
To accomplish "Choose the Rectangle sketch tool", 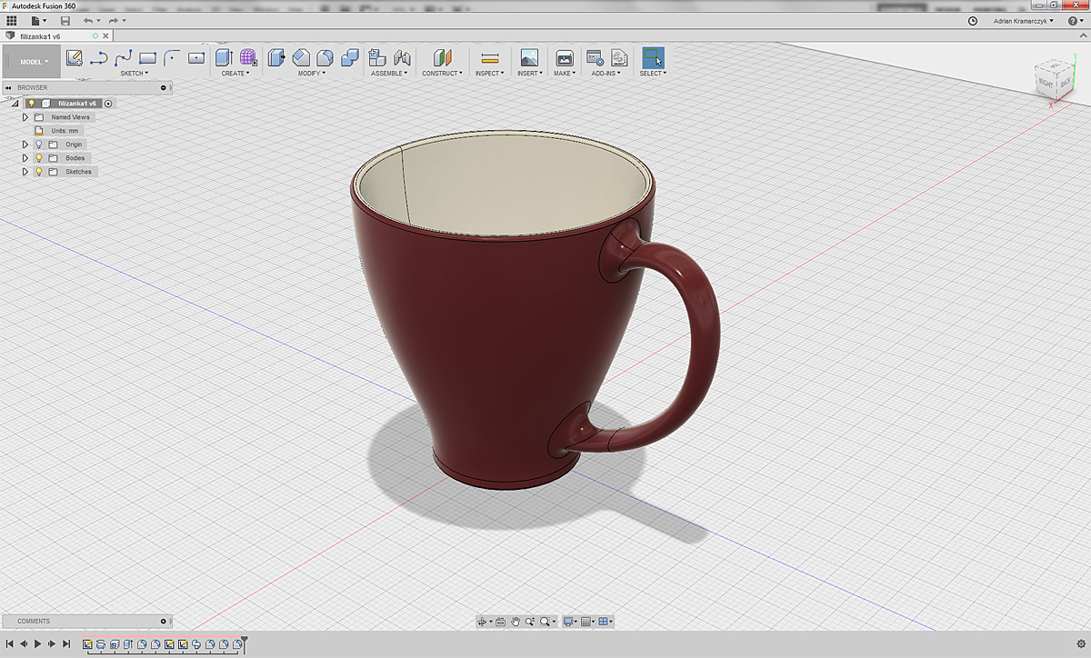I will pos(147,58).
